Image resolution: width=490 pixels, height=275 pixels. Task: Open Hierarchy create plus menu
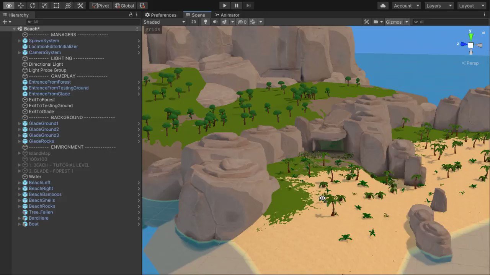(7, 22)
